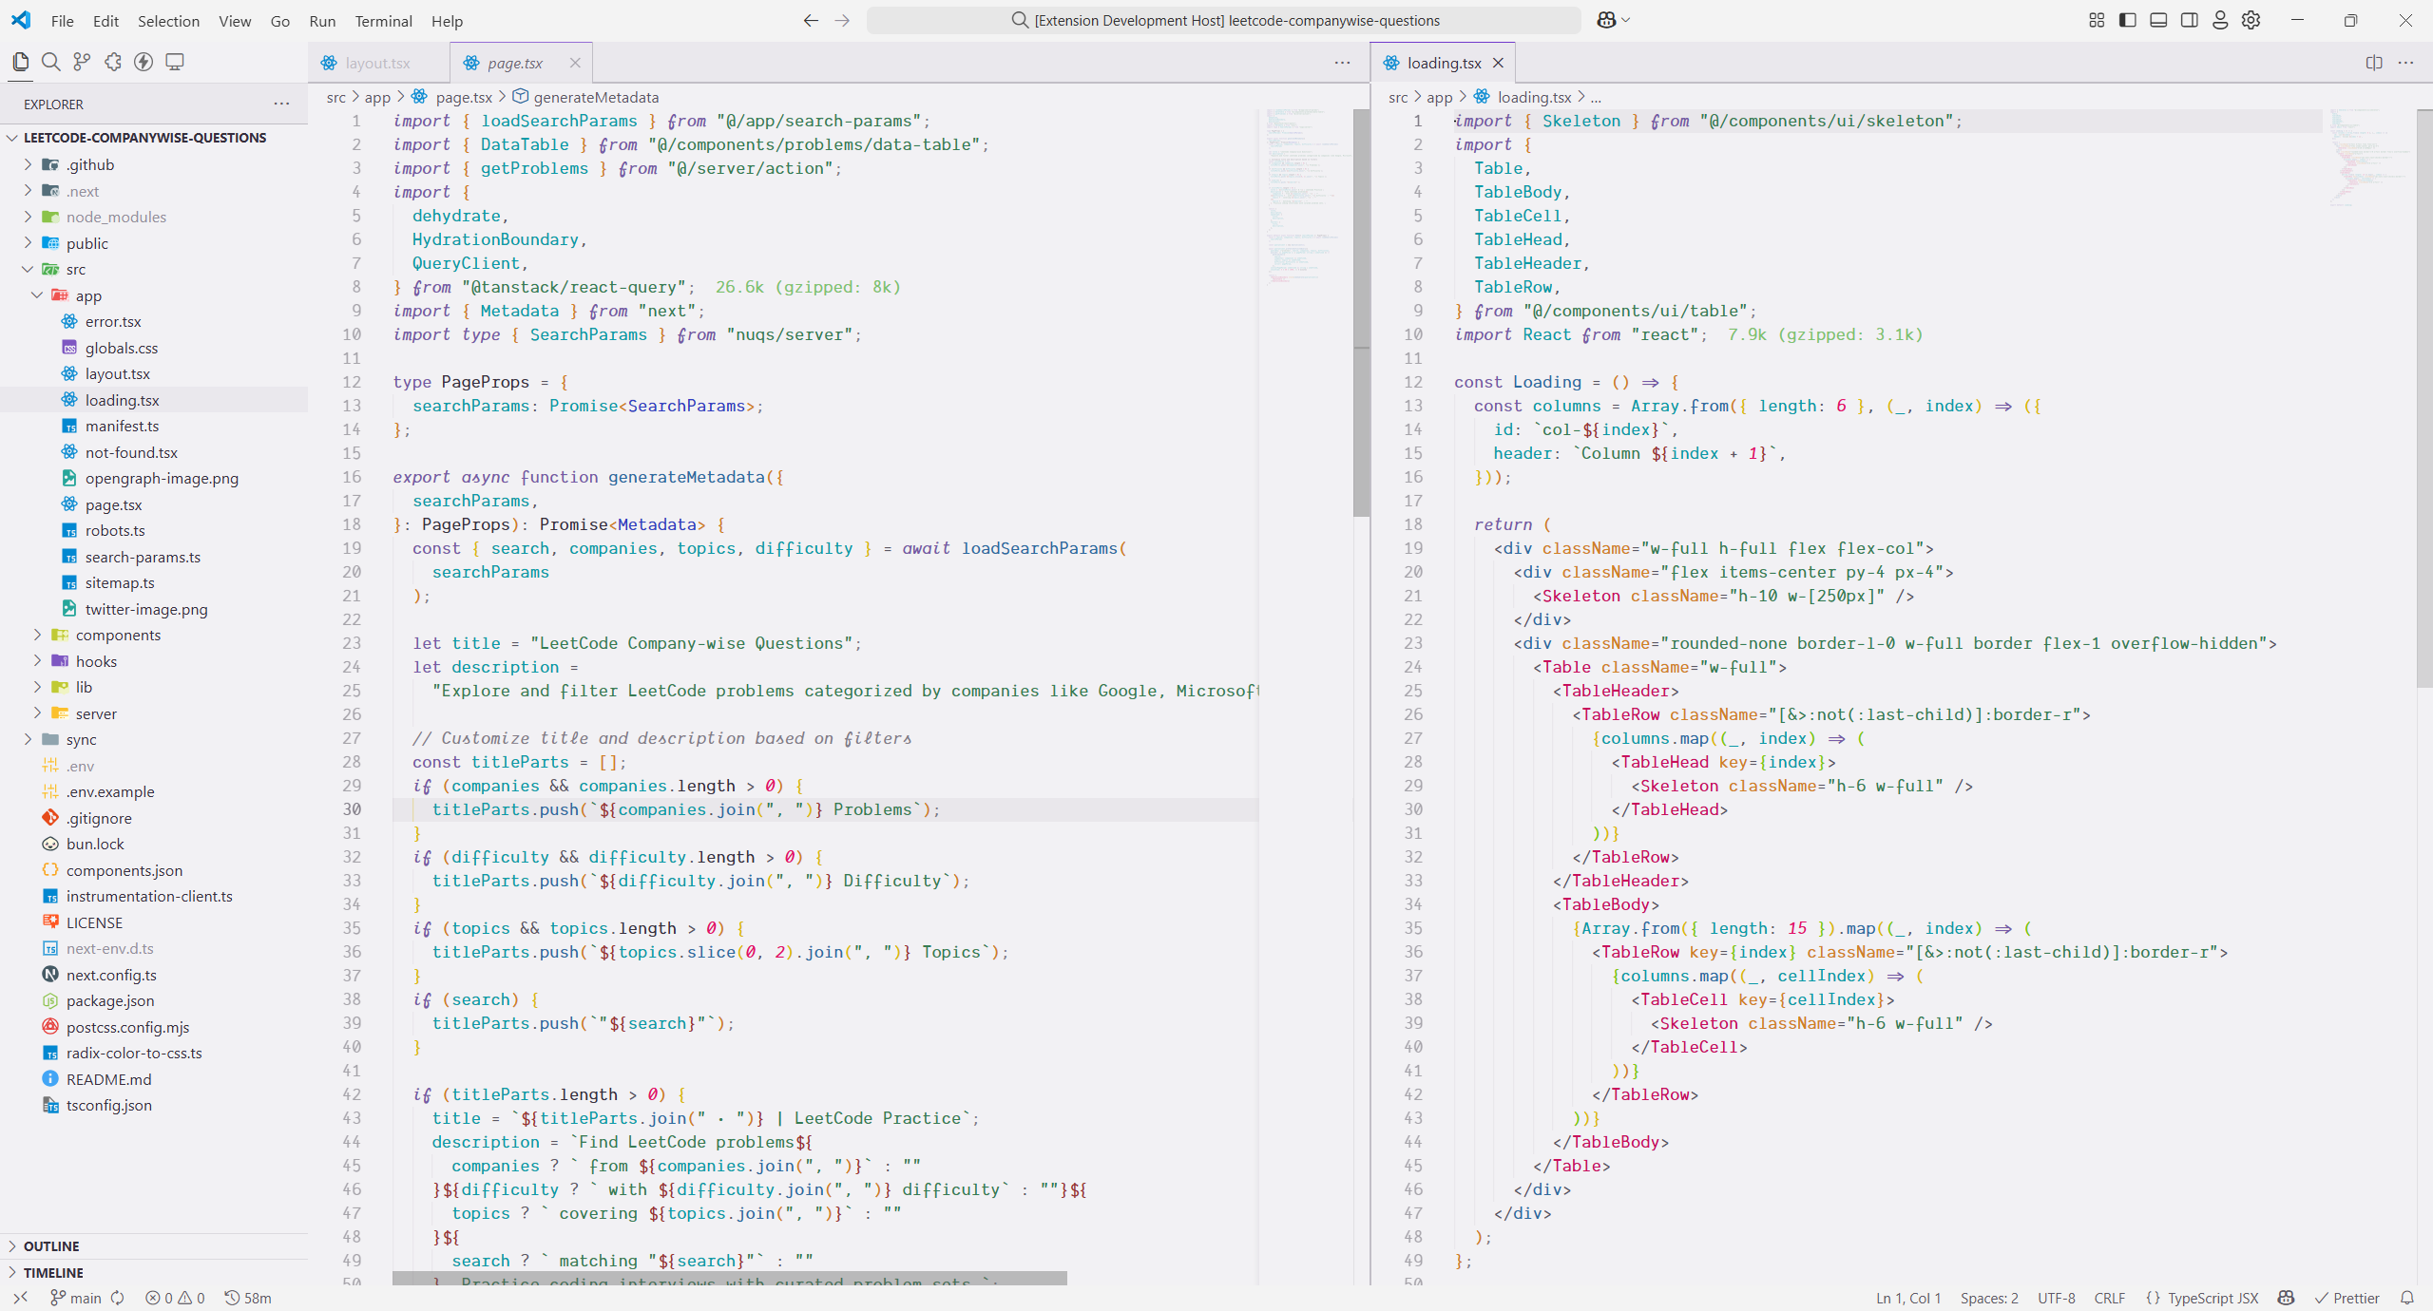Open the Manage settings gear icon

point(2251,20)
